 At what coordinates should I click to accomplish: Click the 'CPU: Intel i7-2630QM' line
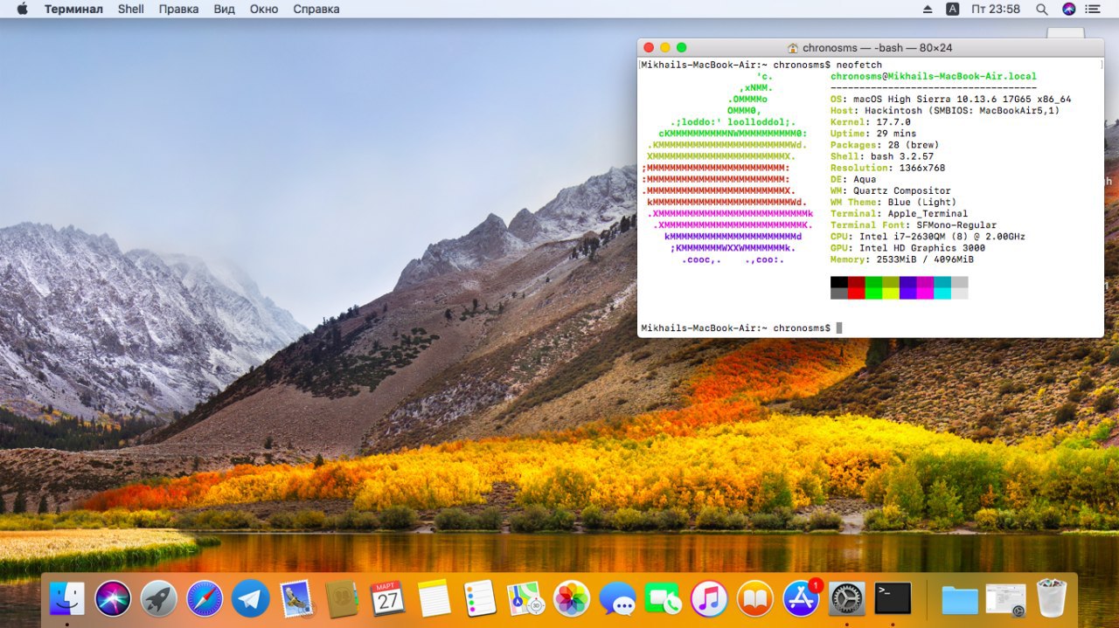928,236
